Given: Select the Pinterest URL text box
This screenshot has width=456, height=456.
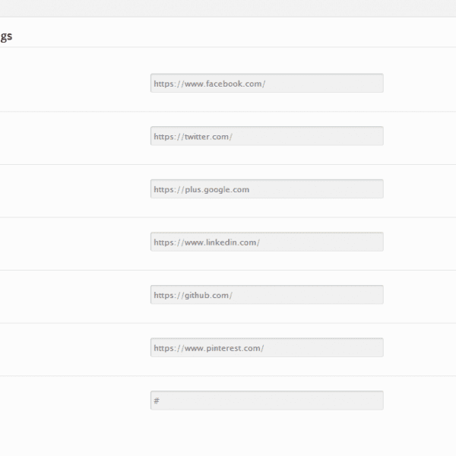Looking at the screenshot, I should (x=267, y=347).
